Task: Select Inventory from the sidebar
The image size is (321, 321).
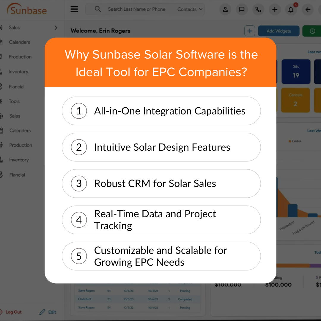Action: click(18, 72)
